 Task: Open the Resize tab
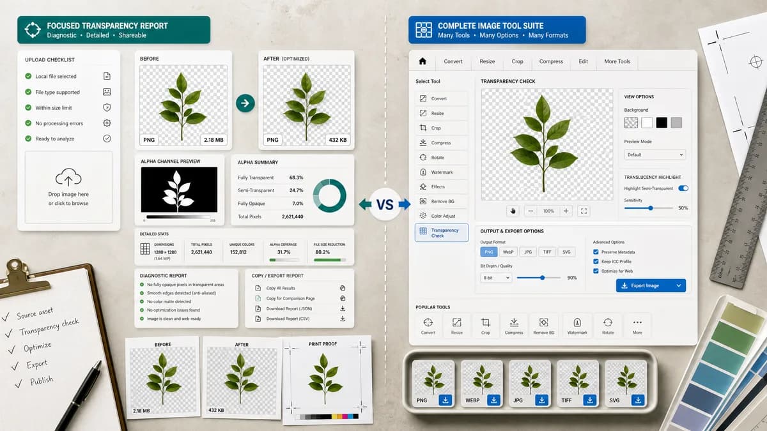[487, 61]
